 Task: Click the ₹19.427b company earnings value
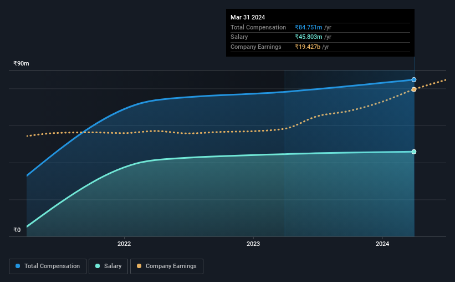308,47
